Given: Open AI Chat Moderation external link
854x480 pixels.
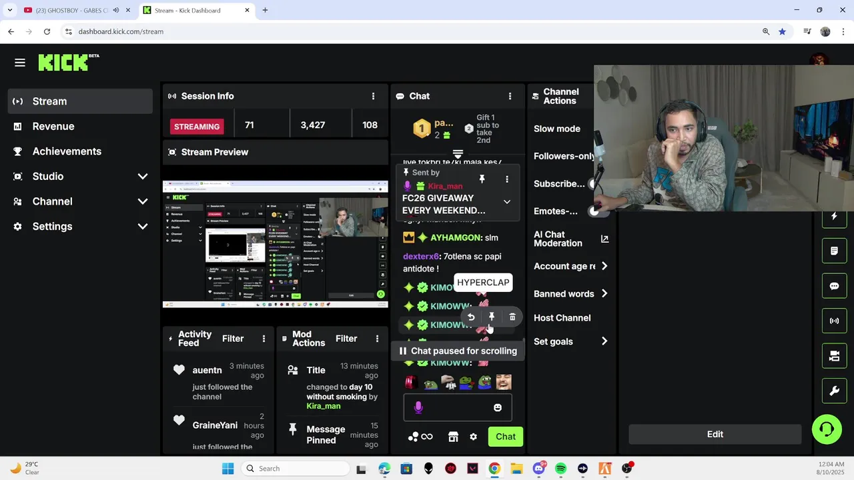Looking at the screenshot, I should 604,239.
